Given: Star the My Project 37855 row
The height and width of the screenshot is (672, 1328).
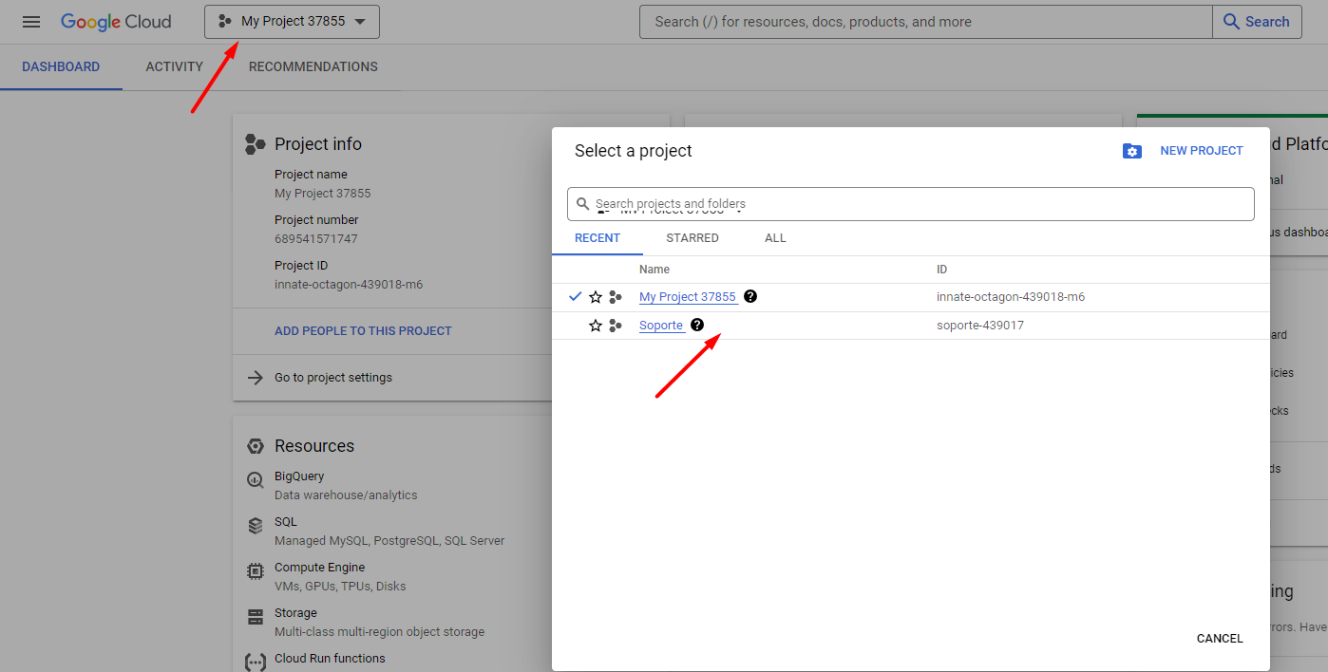Looking at the screenshot, I should 596,297.
